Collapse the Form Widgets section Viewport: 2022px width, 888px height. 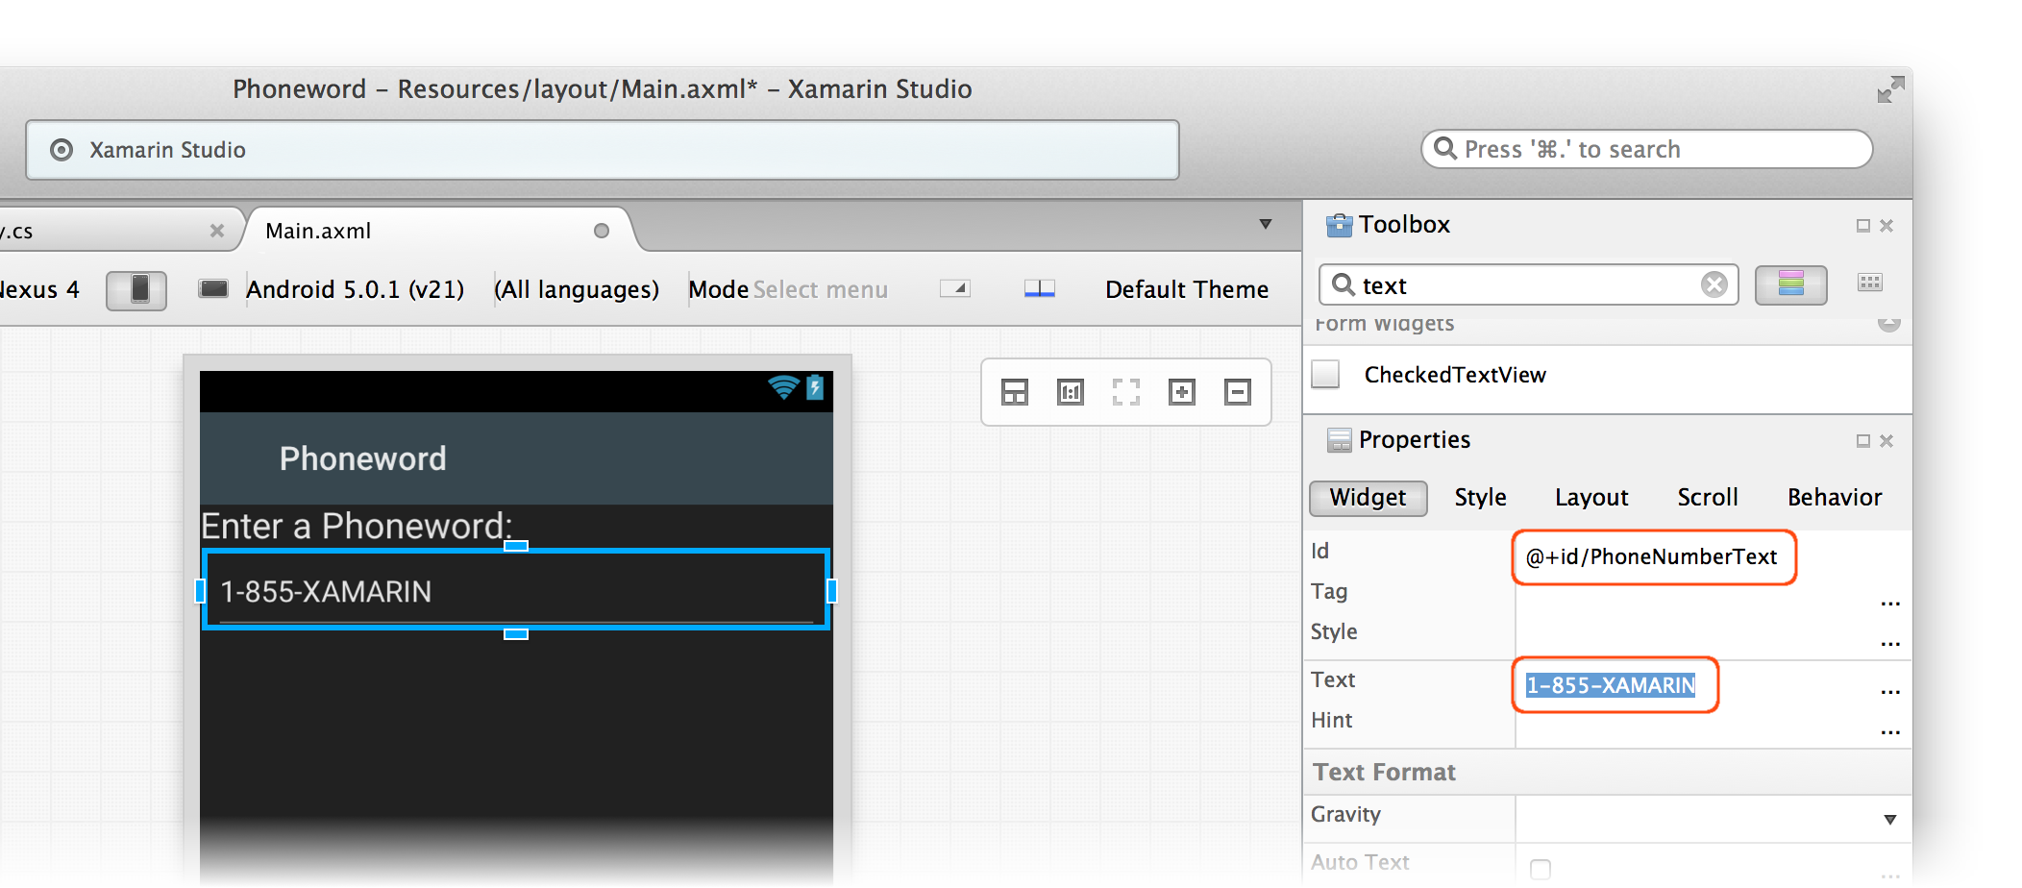point(1888,324)
